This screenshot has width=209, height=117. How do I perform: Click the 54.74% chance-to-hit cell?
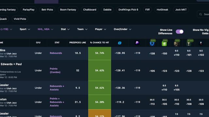(100, 53)
